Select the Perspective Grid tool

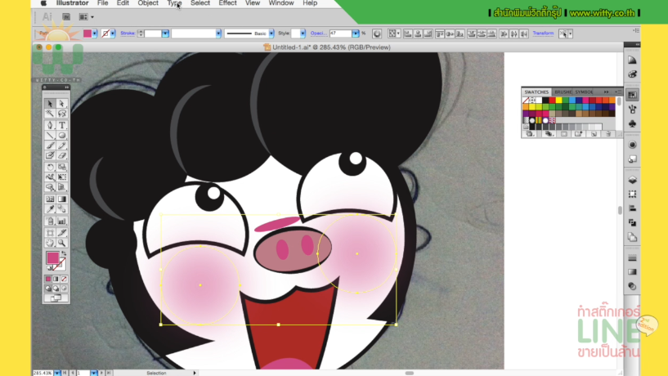[x=62, y=187]
